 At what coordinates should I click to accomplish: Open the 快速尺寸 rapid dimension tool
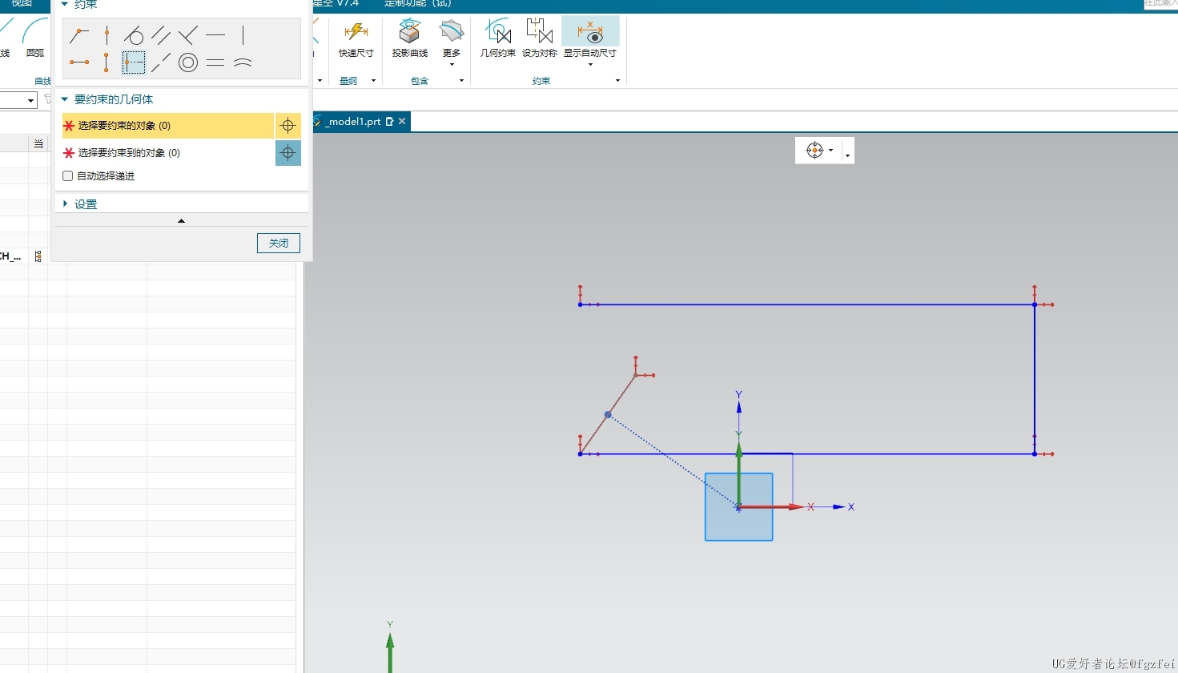pyautogui.click(x=356, y=39)
